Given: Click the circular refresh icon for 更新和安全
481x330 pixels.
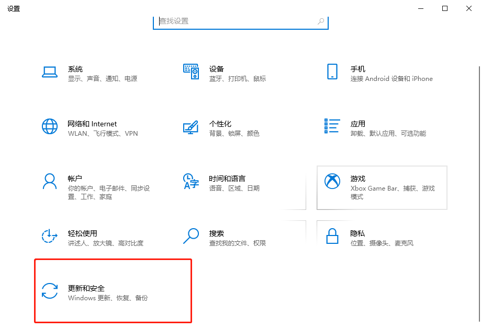Looking at the screenshot, I should pyautogui.click(x=50, y=291).
